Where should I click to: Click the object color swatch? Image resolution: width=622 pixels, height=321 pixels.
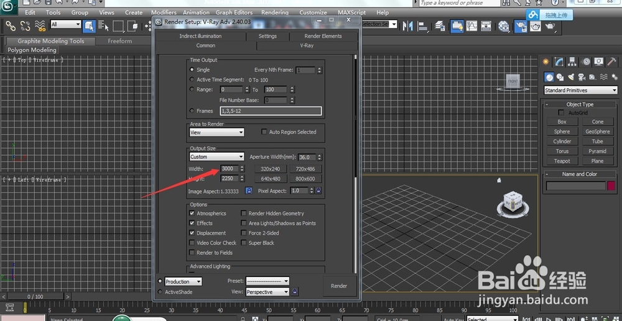click(611, 186)
